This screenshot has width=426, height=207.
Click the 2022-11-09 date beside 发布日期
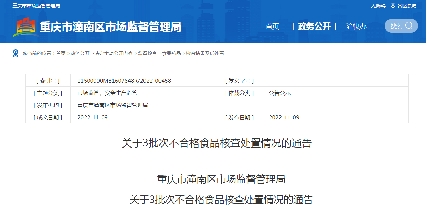point(284,117)
